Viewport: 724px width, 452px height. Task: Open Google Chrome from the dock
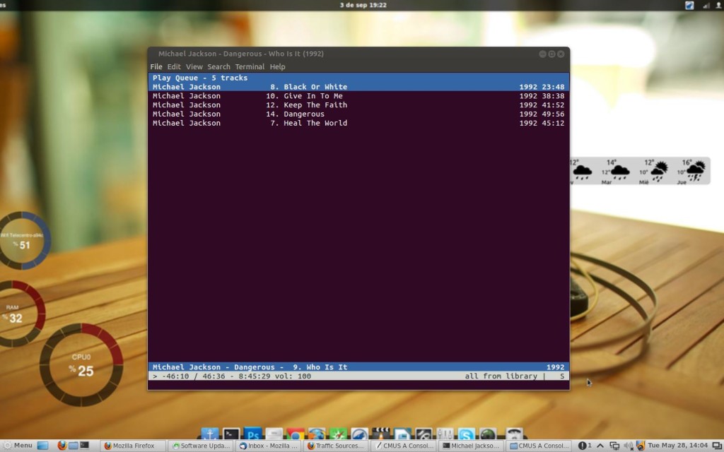point(296,432)
